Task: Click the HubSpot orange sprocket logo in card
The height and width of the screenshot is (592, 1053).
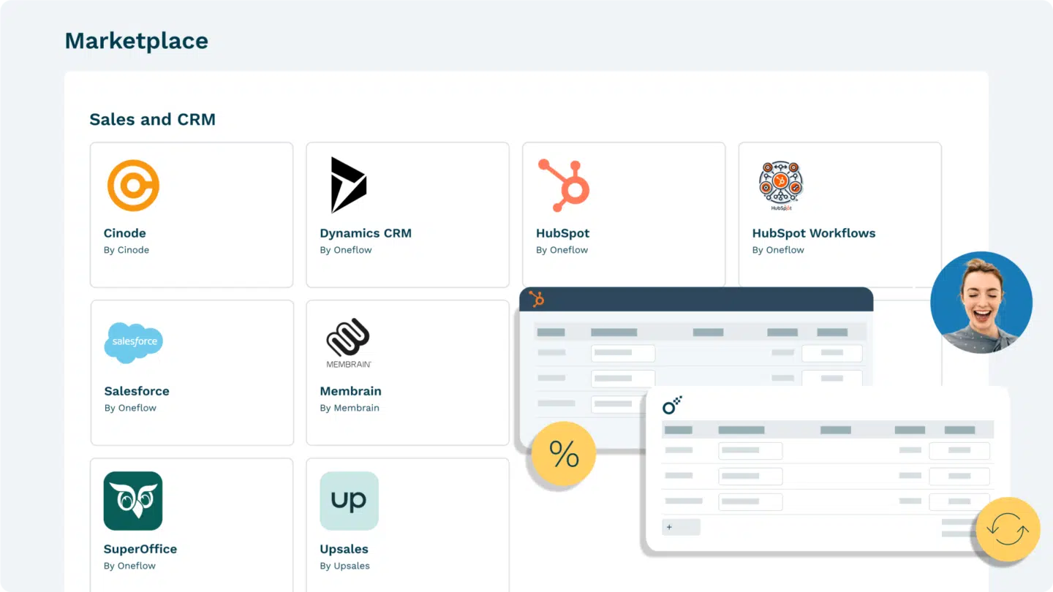Action: [x=563, y=186]
